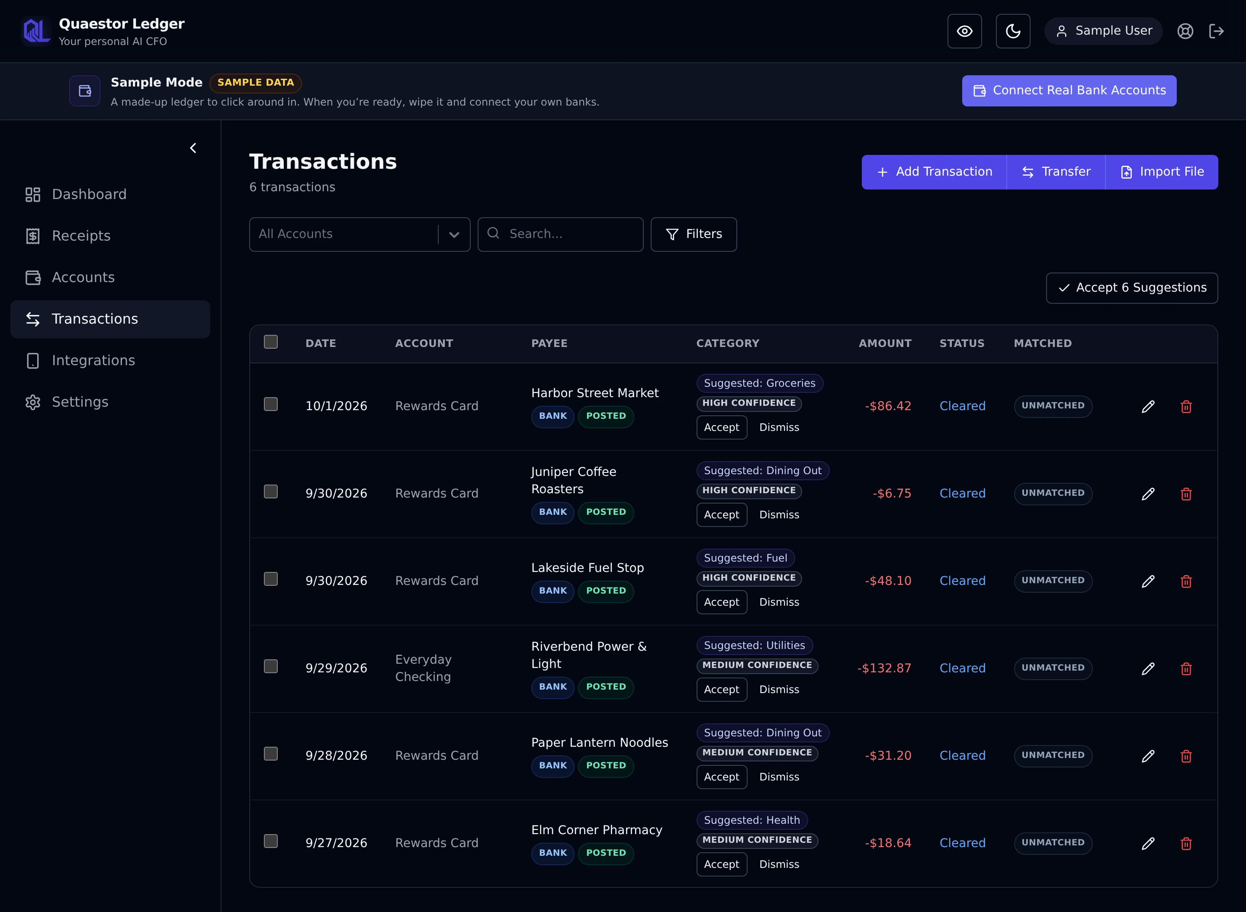
Task: Collapse the sidebar with the chevron
Action: coord(193,148)
